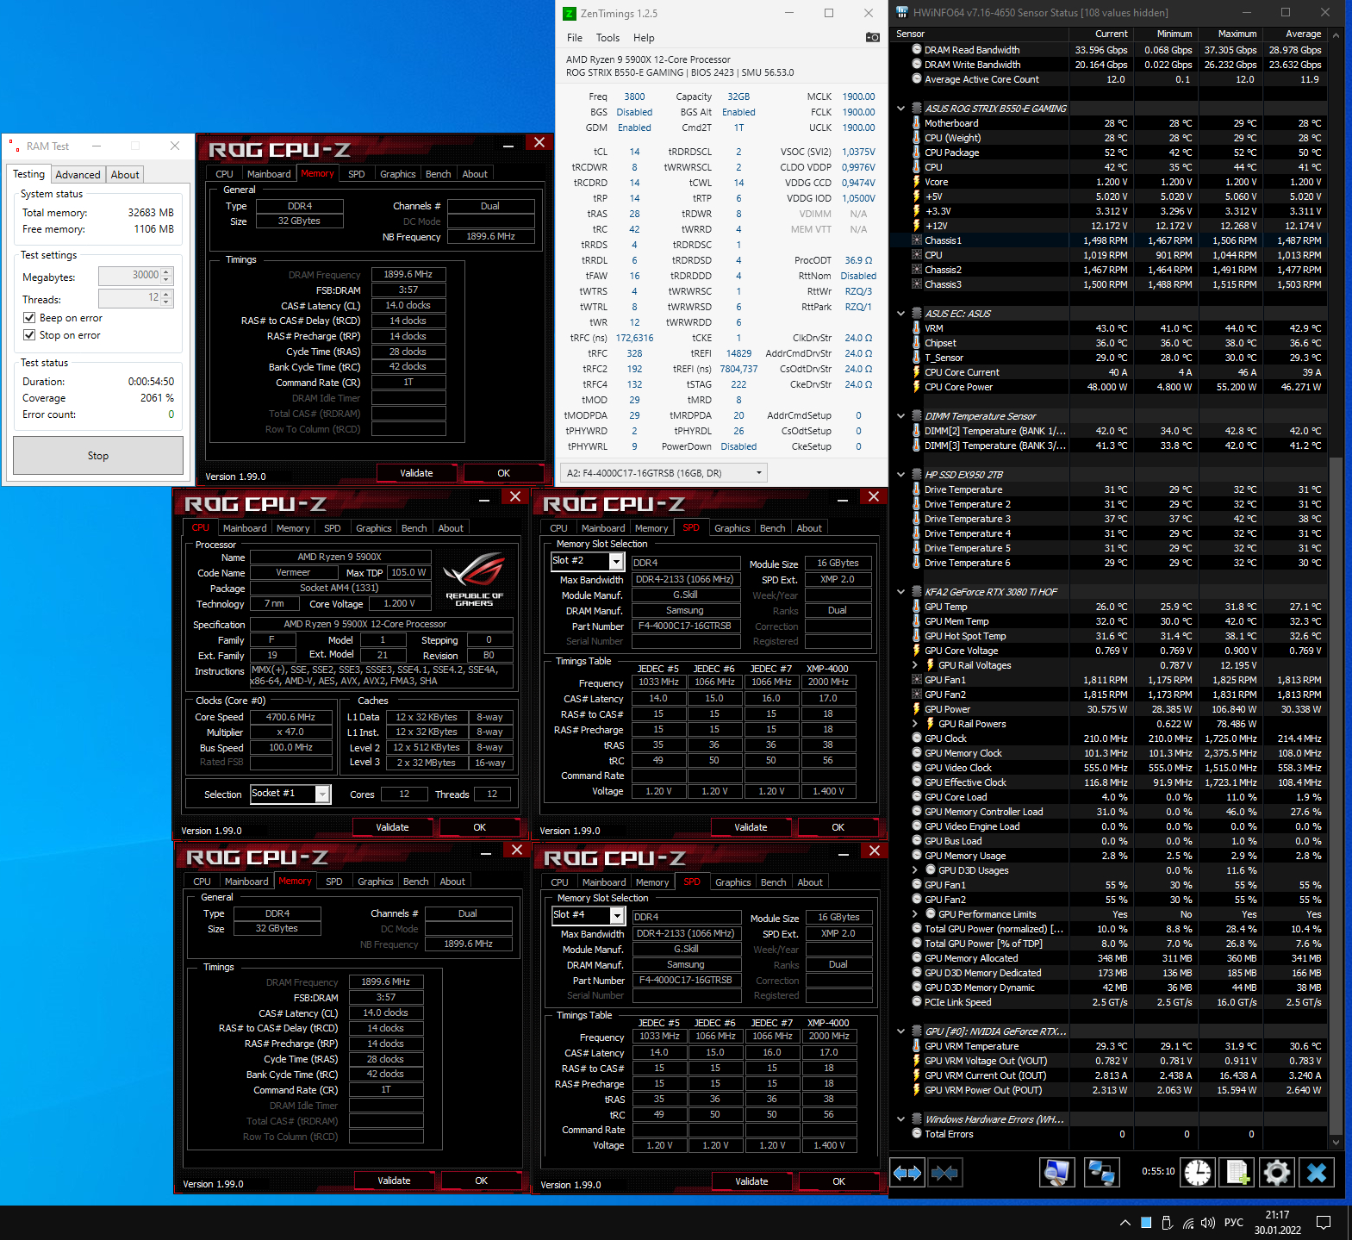The image size is (1352, 1240).
Task: Click the ZenTimings title bar logo icon
Action: 569,13
